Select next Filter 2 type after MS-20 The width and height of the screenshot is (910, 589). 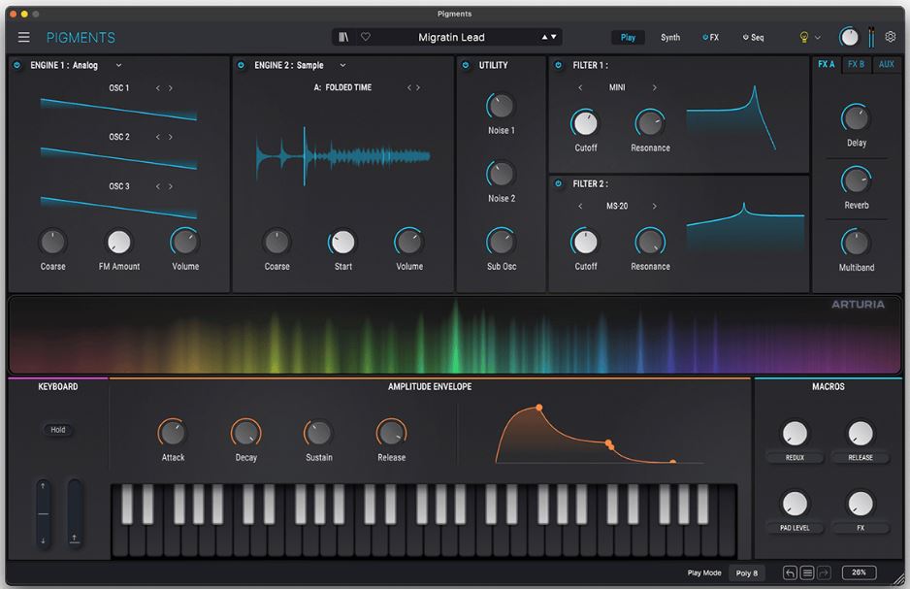(x=655, y=206)
